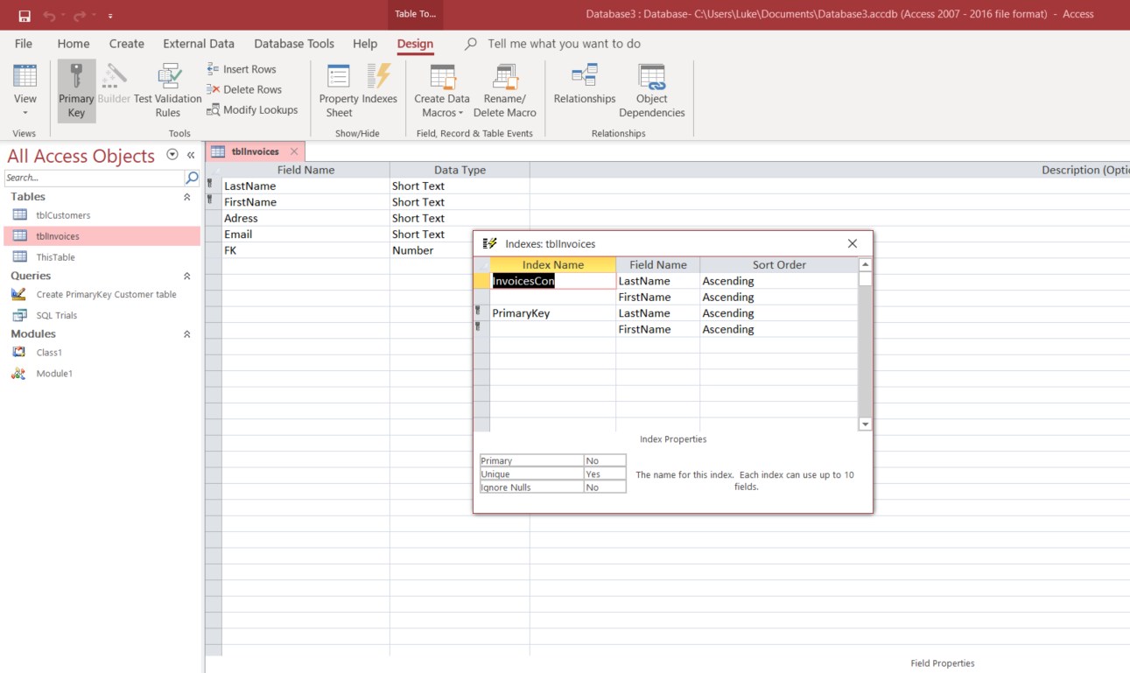Click Insert Rows in the ribbon

click(x=242, y=69)
